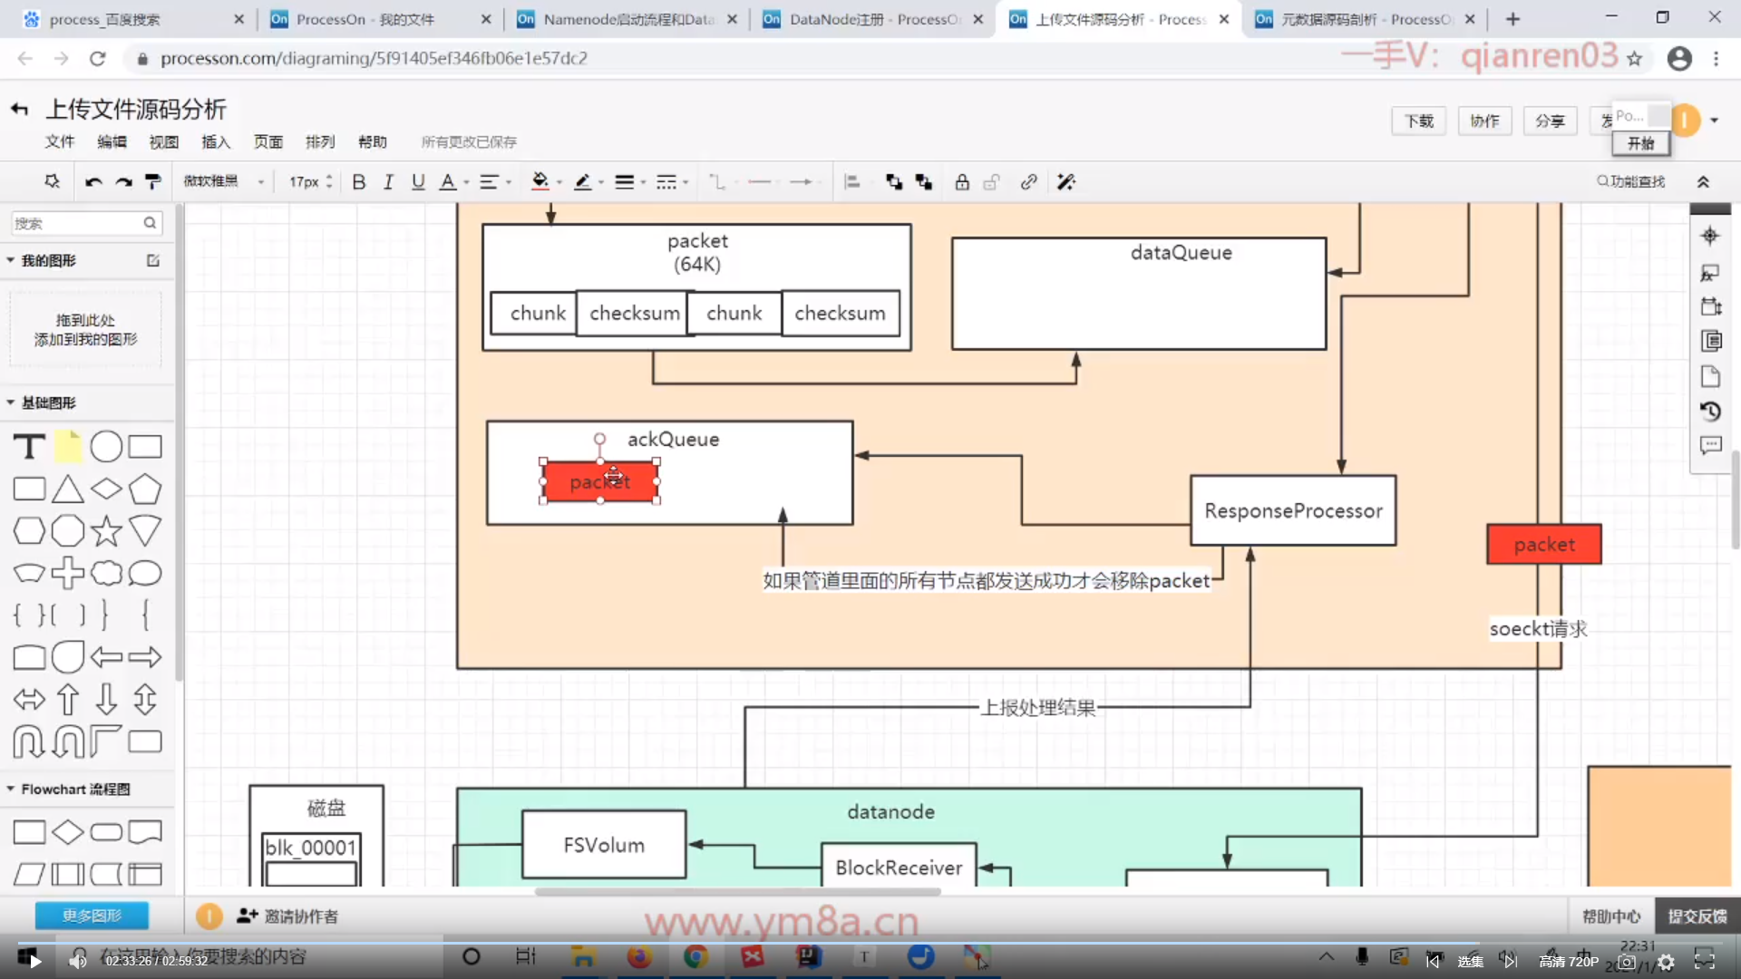Collapse the toolbar with double chevron
Image resolution: width=1741 pixels, height=979 pixels.
tap(1704, 182)
